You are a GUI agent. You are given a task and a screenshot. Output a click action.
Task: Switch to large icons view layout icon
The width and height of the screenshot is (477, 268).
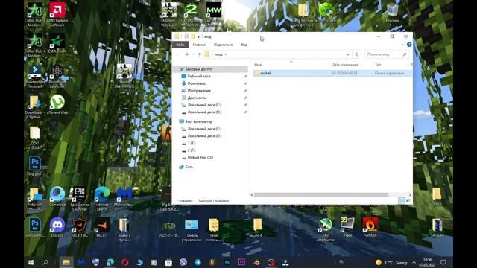408,200
